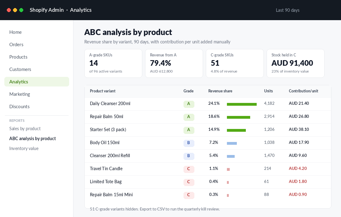This screenshot has width=341, height=217.
Task: Select ABC analysis by product report link
Action: pyautogui.click(x=33, y=139)
